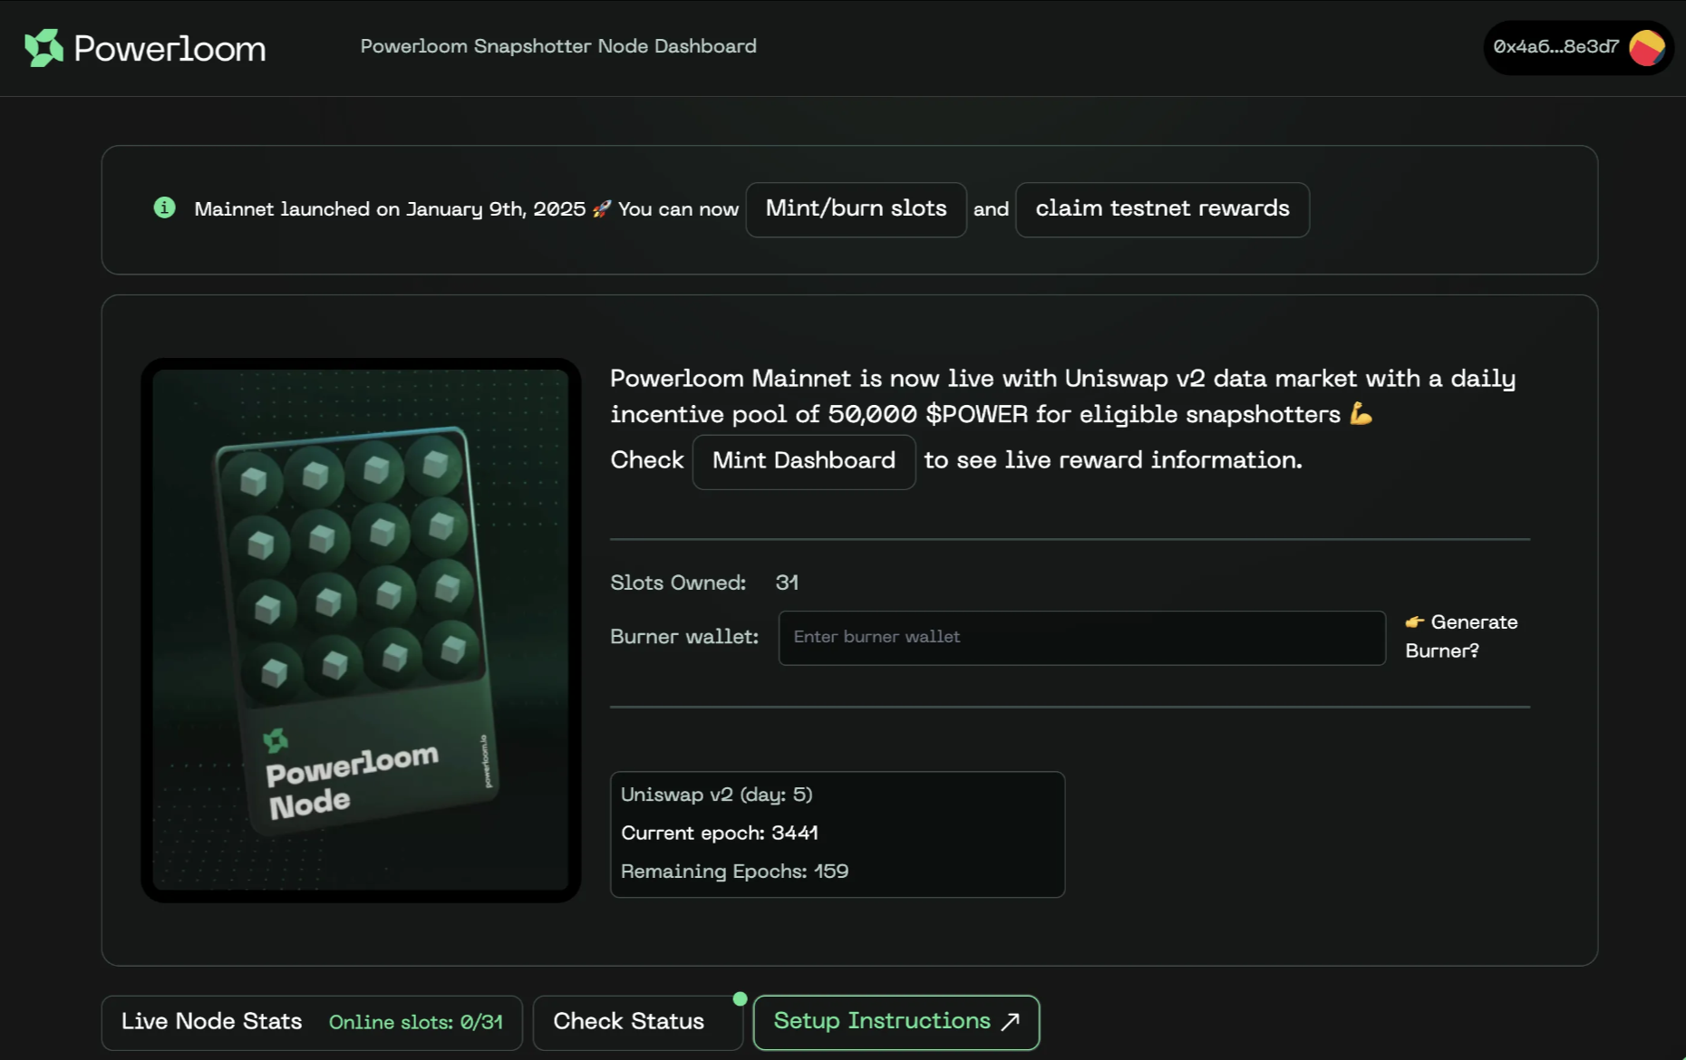Open the wallet avatar icon
The height and width of the screenshot is (1060, 1686).
1647,47
